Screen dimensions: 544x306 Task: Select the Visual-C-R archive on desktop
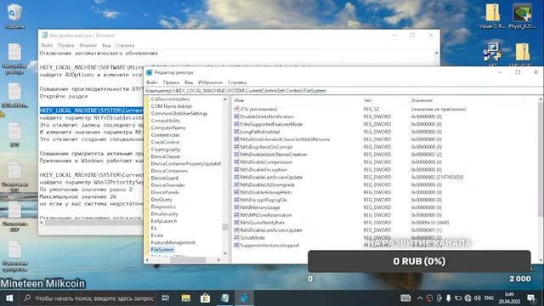[x=492, y=16]
